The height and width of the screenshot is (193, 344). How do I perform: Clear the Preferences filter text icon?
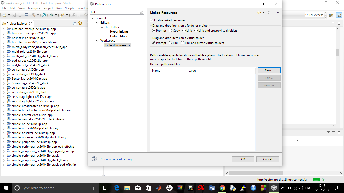click(142, 12)
